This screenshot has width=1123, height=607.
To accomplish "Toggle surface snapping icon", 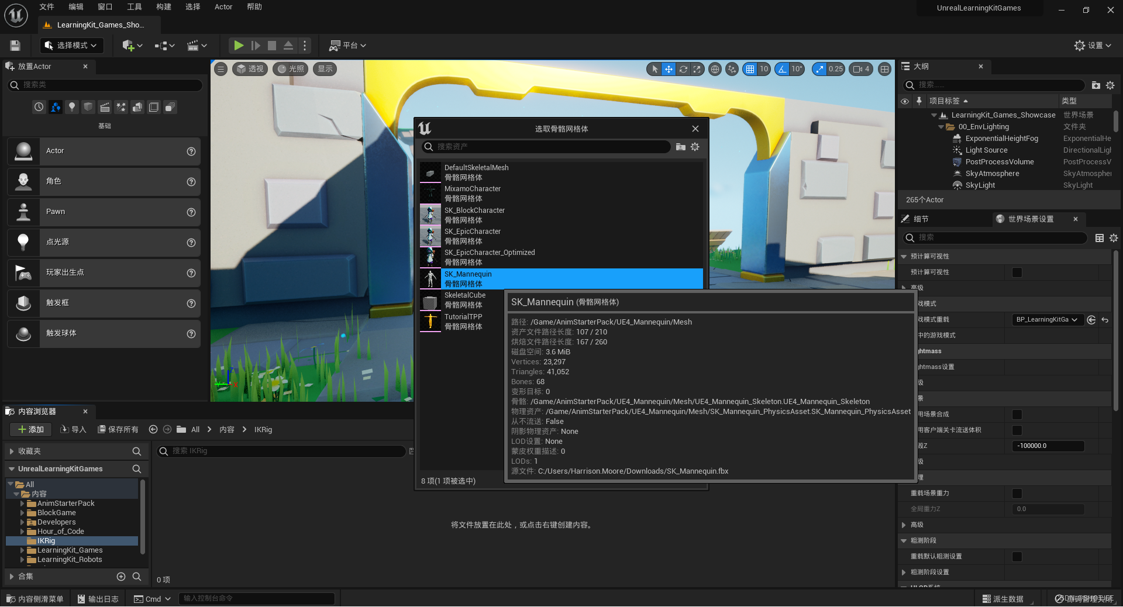I will (x=732, y=69).
